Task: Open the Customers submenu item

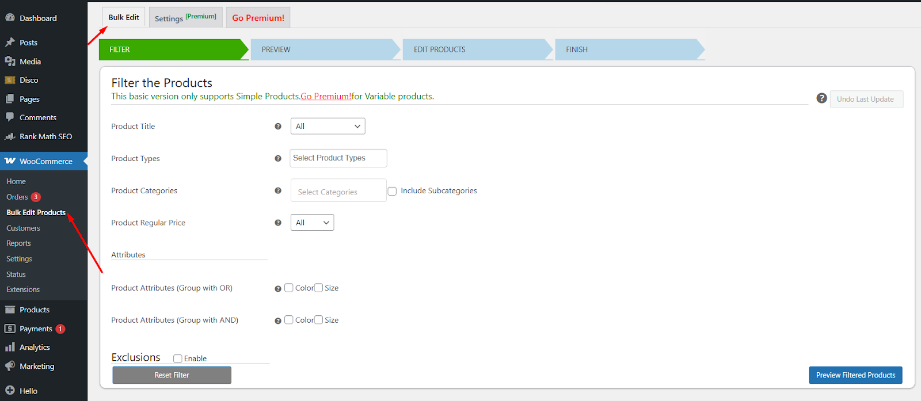Action: [x=23, y=228]
